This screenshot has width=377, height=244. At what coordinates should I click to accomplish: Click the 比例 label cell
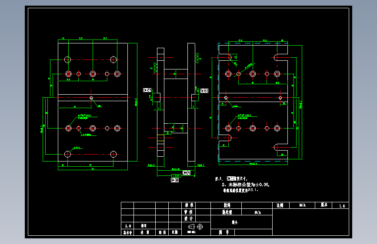[280, 205]
